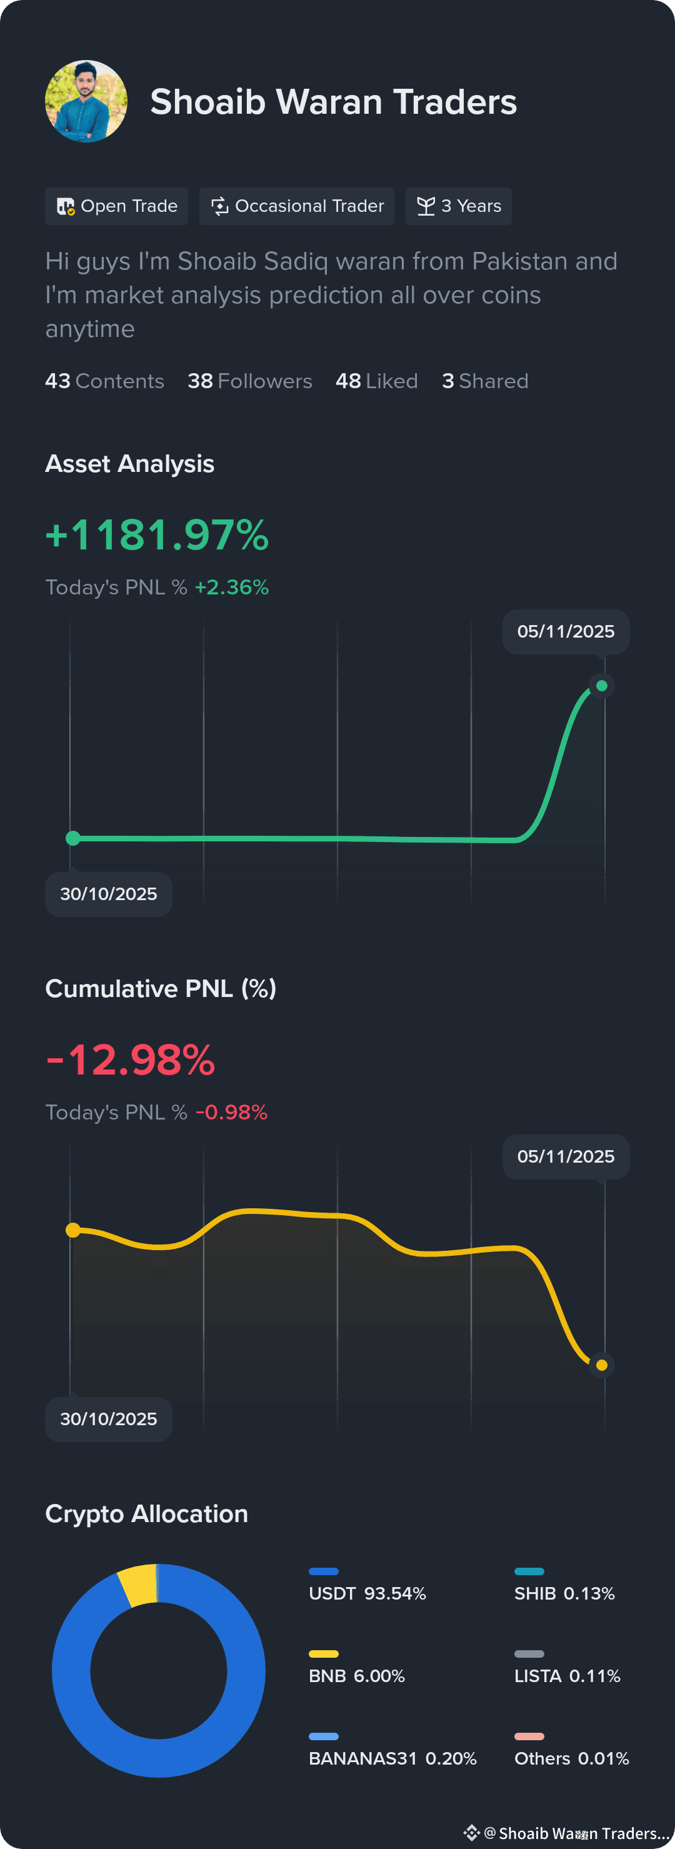675x1849 pixels.
Task: Select the green Asset Analysis endpoint marker
Action: click(x=602, y=686)
